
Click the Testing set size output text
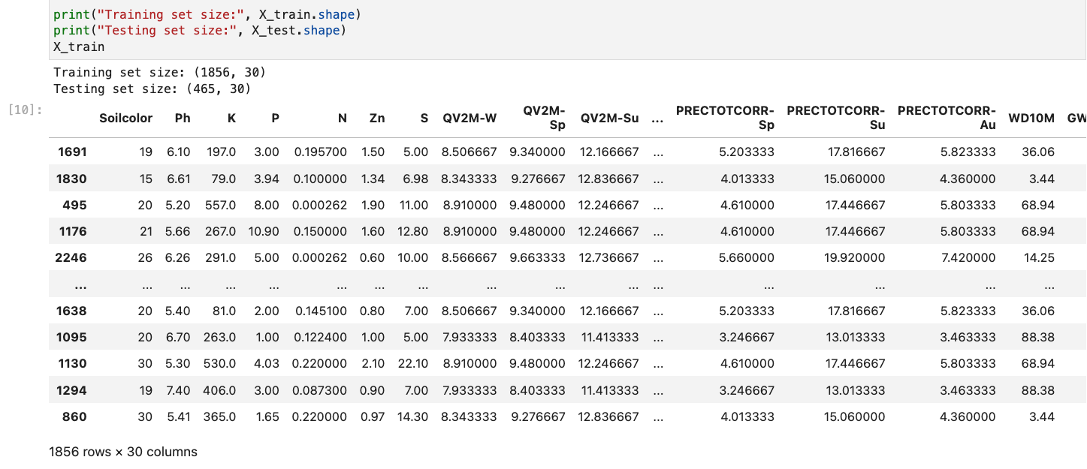point(152,89)
